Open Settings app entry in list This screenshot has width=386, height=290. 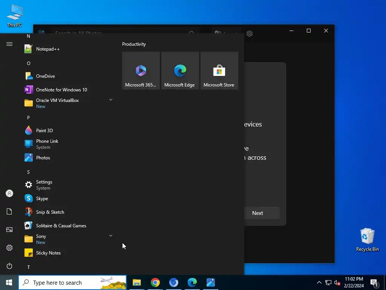tap(68, 185)
